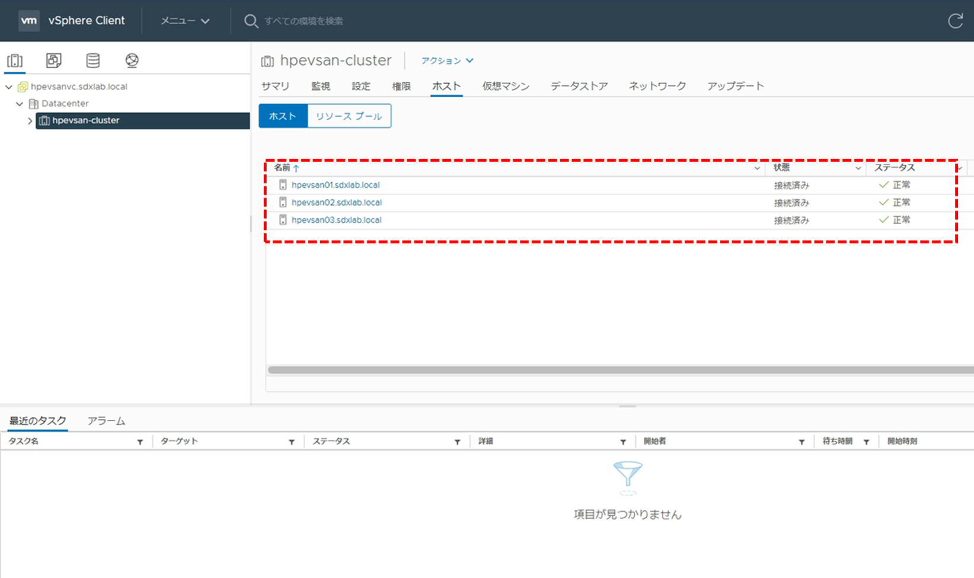Switch to the ネットワーク tab
The height and width of the screenshot is (578, 974).
(657, 86)
